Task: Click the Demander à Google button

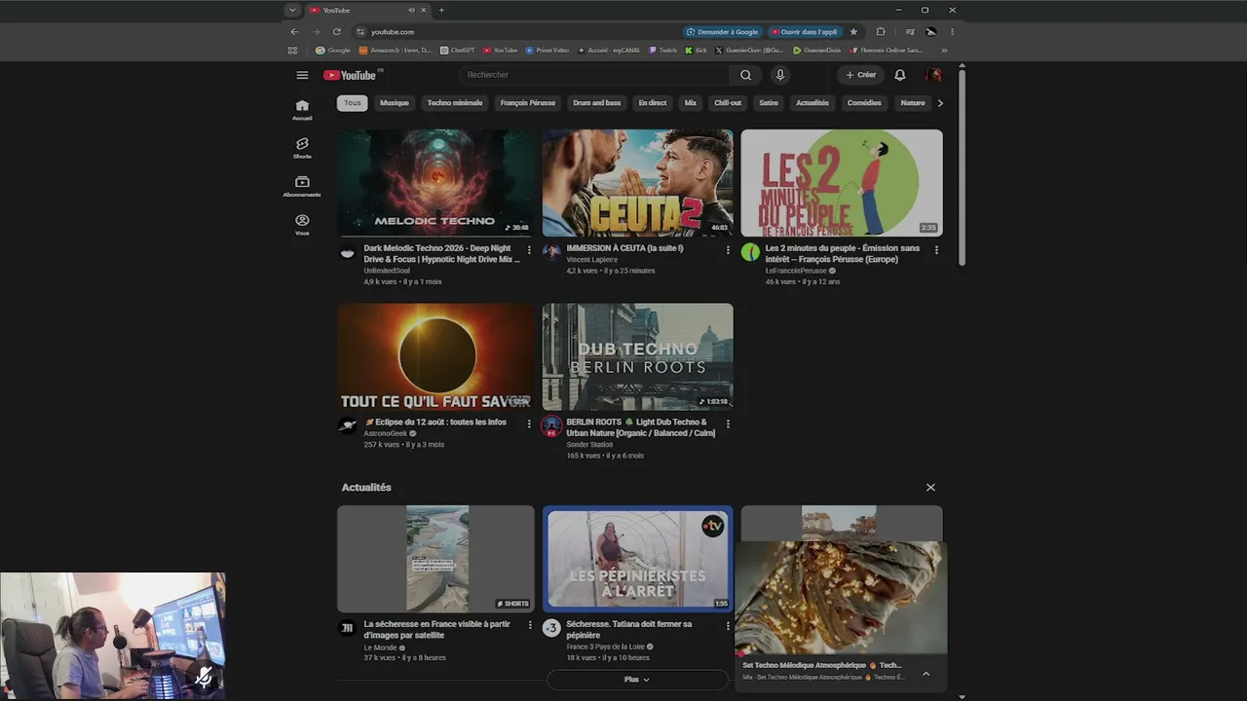Action: 722,31
